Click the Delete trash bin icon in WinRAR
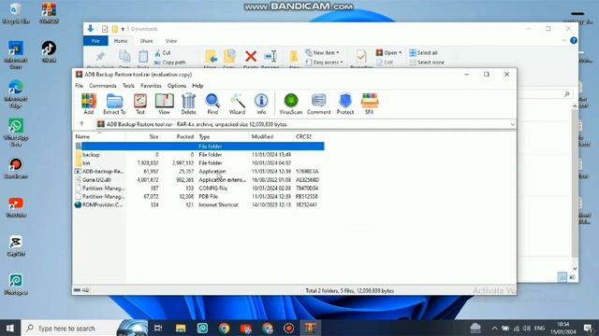599x336 pixels. (188, 104)
